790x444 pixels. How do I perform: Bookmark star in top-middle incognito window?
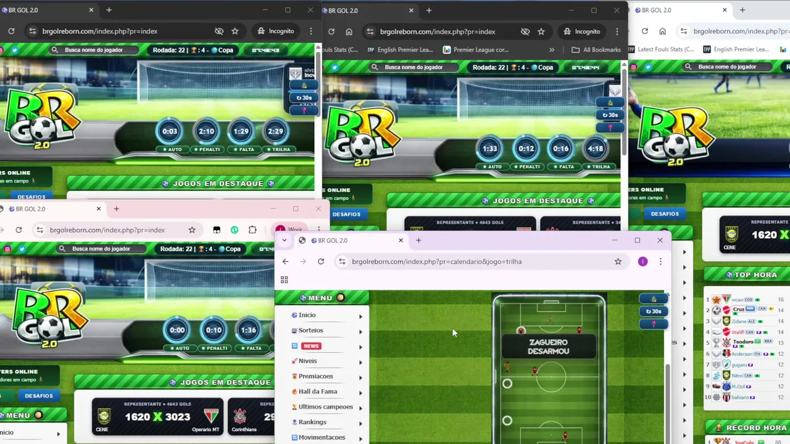tap(541, 31)
